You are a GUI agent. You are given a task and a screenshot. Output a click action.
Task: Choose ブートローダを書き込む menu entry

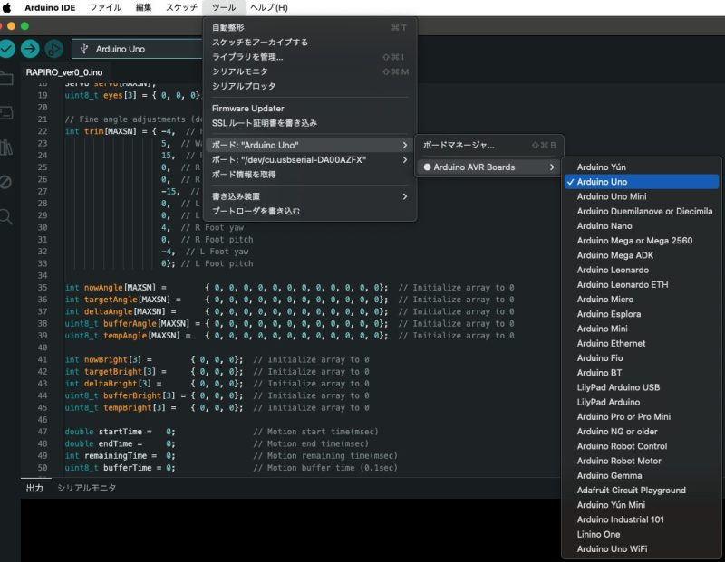click(x=311, y=211)
